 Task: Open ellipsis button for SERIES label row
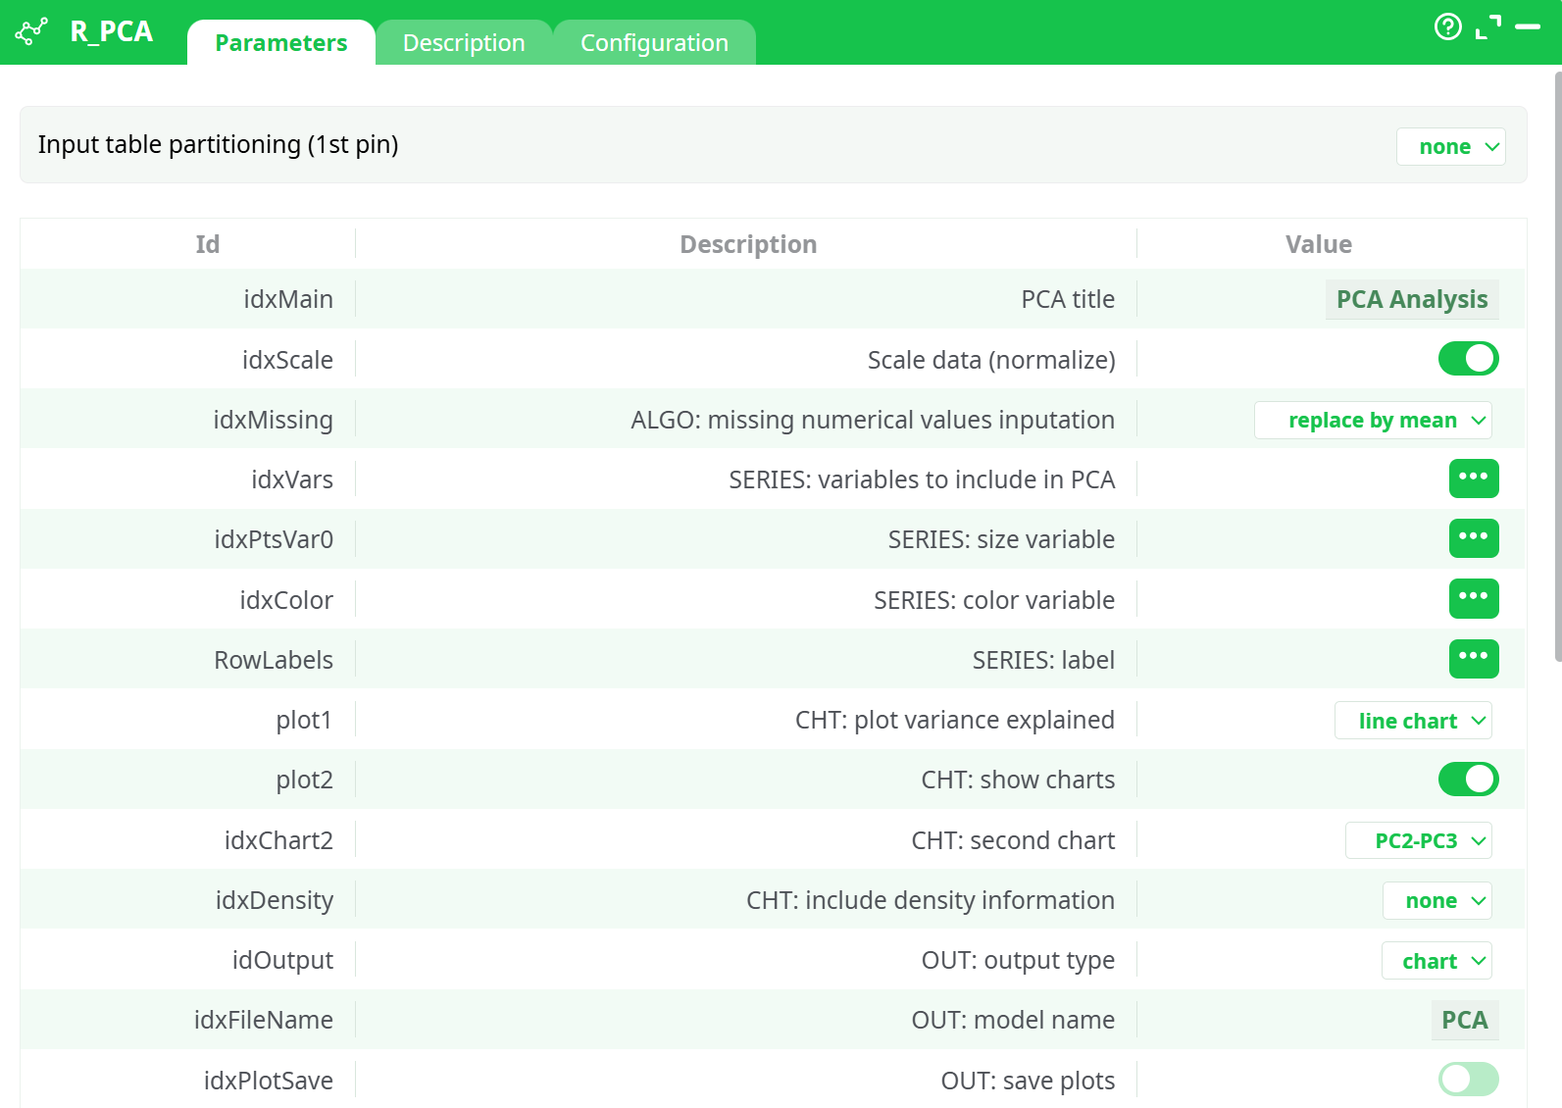[x=1473, y=658]
